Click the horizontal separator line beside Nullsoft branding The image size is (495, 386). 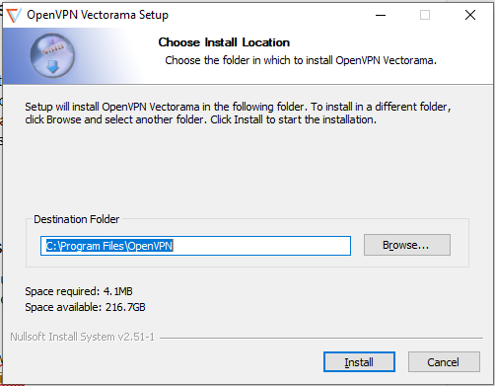[x=321, y=338]
